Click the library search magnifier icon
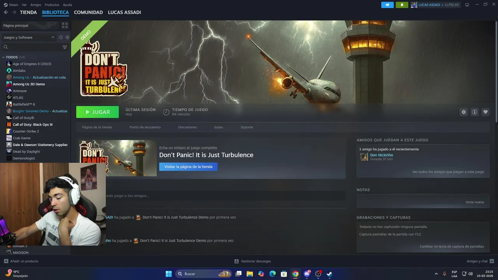Viewport: 498px width, 280px height. (5, 47)
